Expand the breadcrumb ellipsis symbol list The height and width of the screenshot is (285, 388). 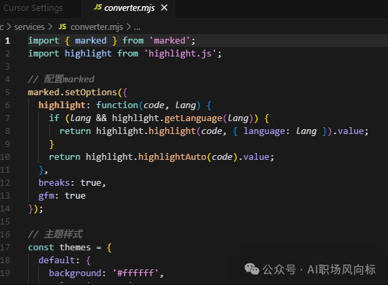137,27
